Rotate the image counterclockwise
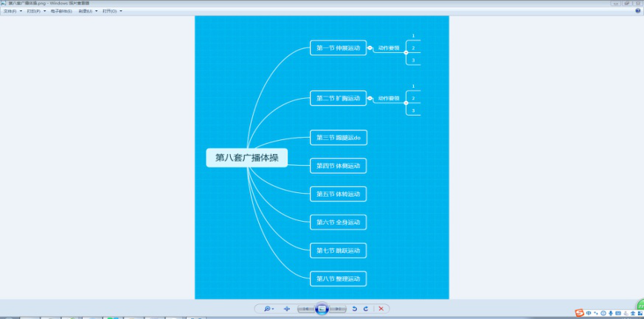Screen dimensions: 644x319 [x=354, y=309]
